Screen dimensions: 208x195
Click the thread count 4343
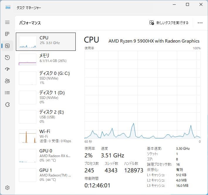coord(111,170)
